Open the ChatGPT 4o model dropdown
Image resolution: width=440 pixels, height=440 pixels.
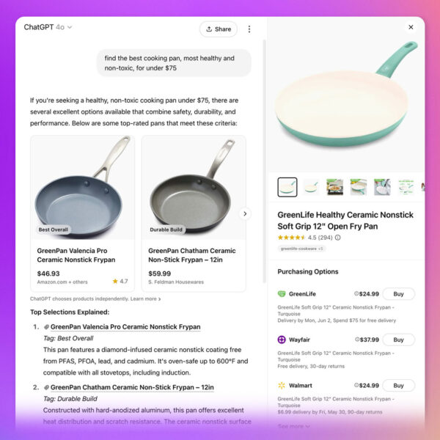[x=48, y=27]
